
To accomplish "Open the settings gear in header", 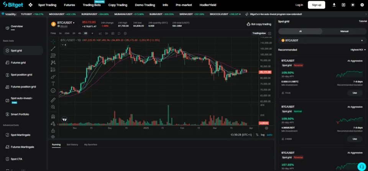I will click(362, 5).
